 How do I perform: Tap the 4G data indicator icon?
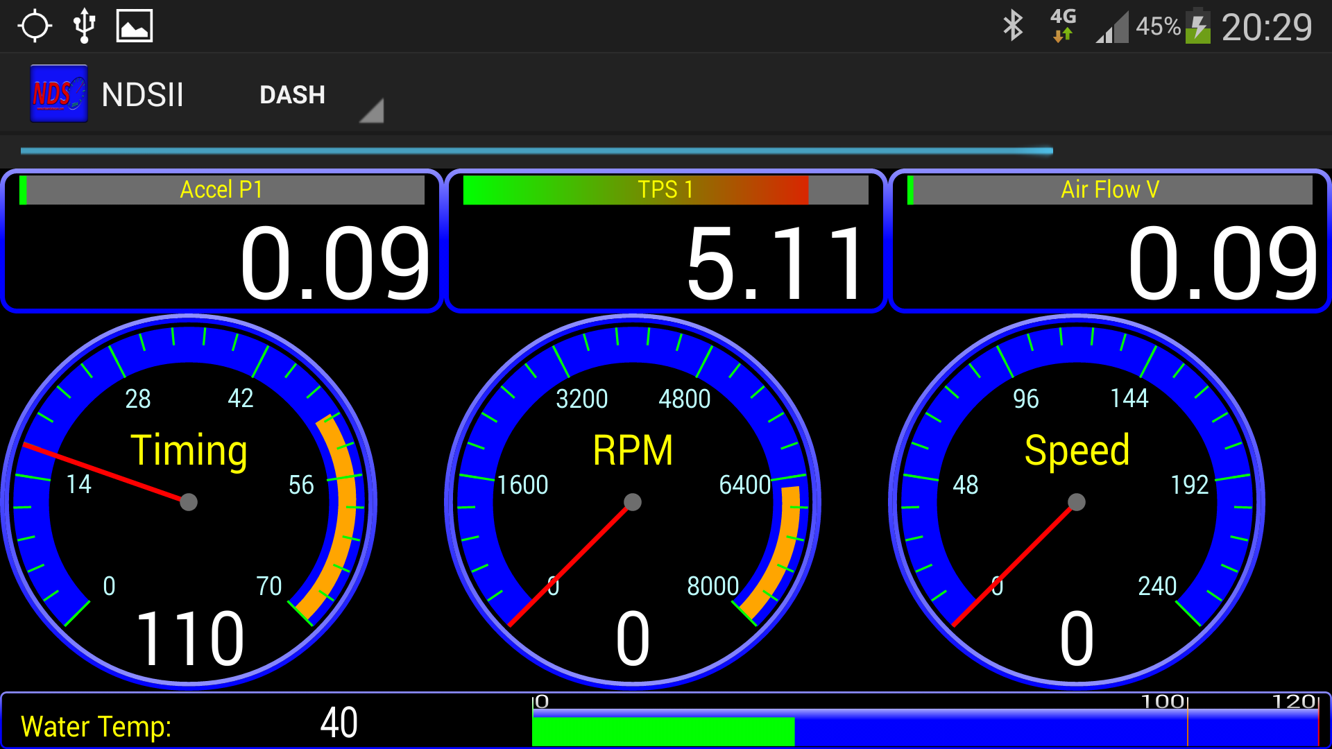(x=1063, y=26)
